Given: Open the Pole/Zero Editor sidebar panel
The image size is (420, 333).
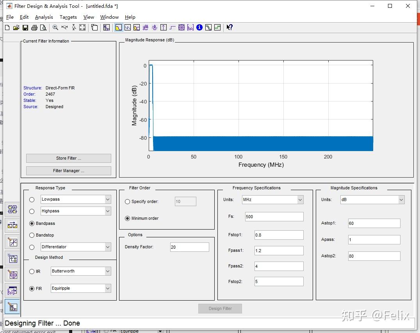Looking at the screenshot, I should [13, 275].
